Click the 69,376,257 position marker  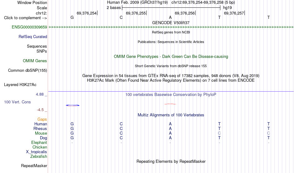point(234,13)
